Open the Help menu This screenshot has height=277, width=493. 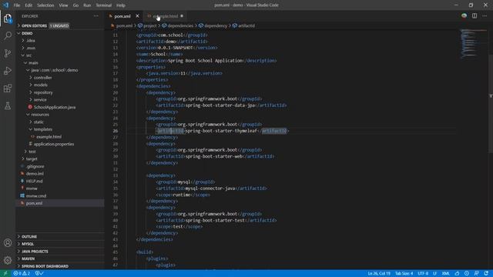(121, 5)
